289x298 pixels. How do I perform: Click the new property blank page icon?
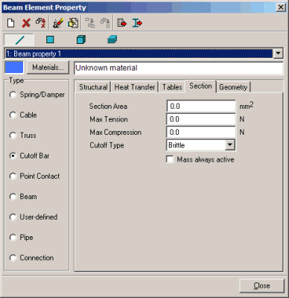(10, 23)
